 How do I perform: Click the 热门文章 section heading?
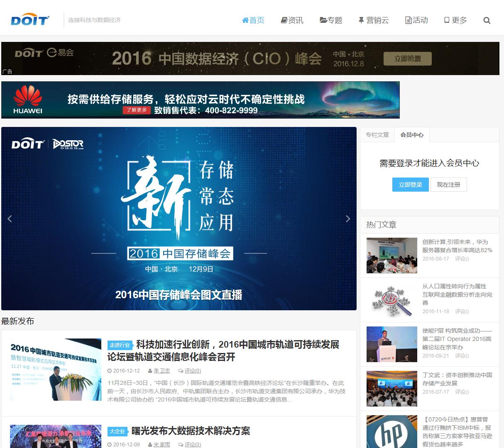click(x=381, y=225)
